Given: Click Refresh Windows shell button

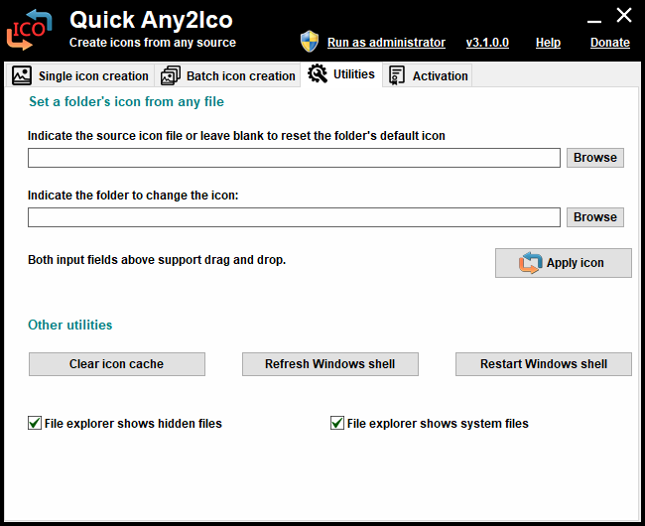Looking at the screenshot, I should pos(330,364).
